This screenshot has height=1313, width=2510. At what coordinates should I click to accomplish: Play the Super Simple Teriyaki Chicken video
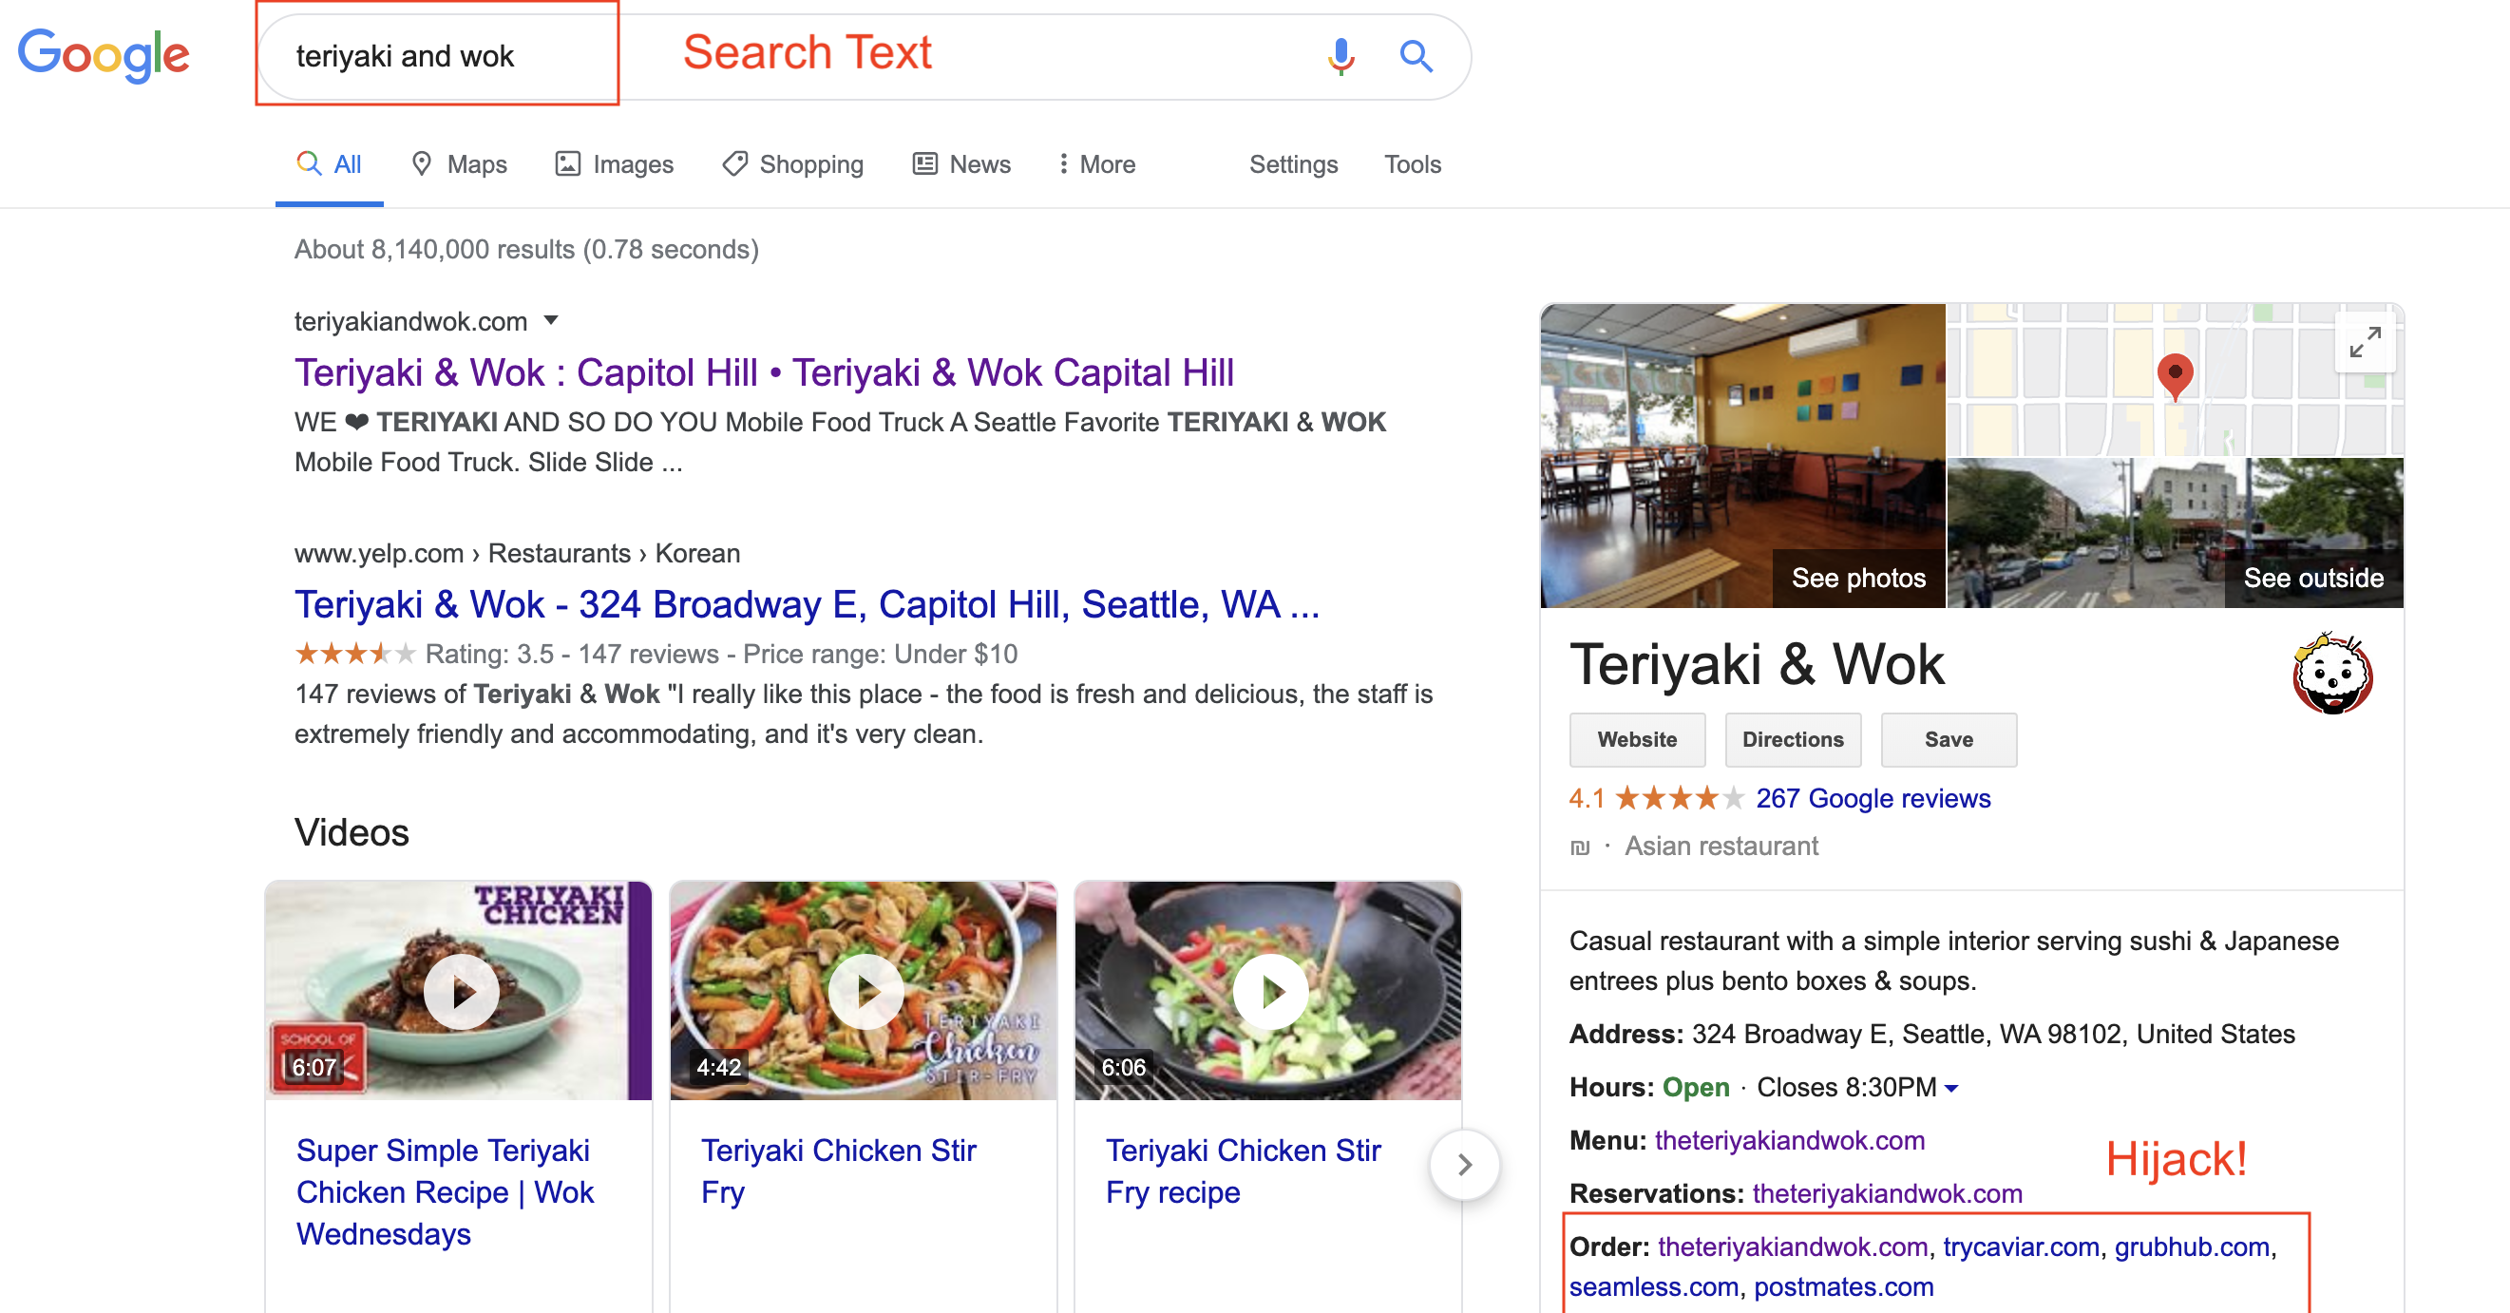click(x=460, y=990)
